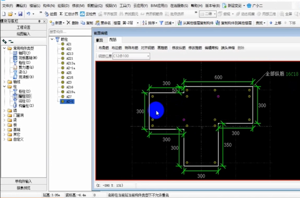Screen dimensions: 300x198
Task: Collapse the 柱 folder
Action: pos(4,86)
